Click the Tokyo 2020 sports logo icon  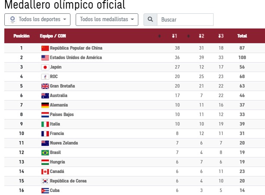click(13, 19)
